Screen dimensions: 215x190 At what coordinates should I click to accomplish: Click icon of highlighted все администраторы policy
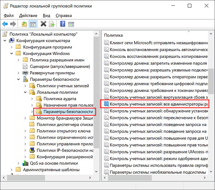point(106,104)
